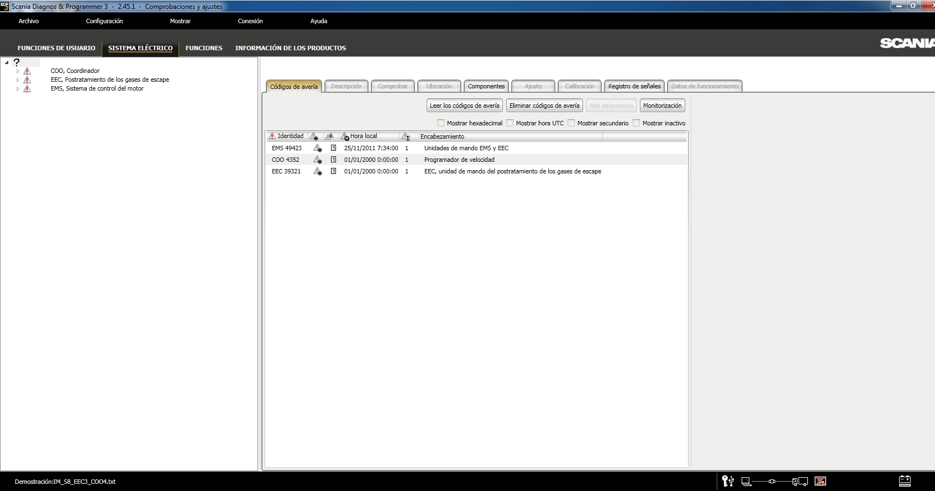This screenshot has width=935, height=491.
Task: Enable the Mostrar hora UTC checkbox
Action: coord(509,123)
